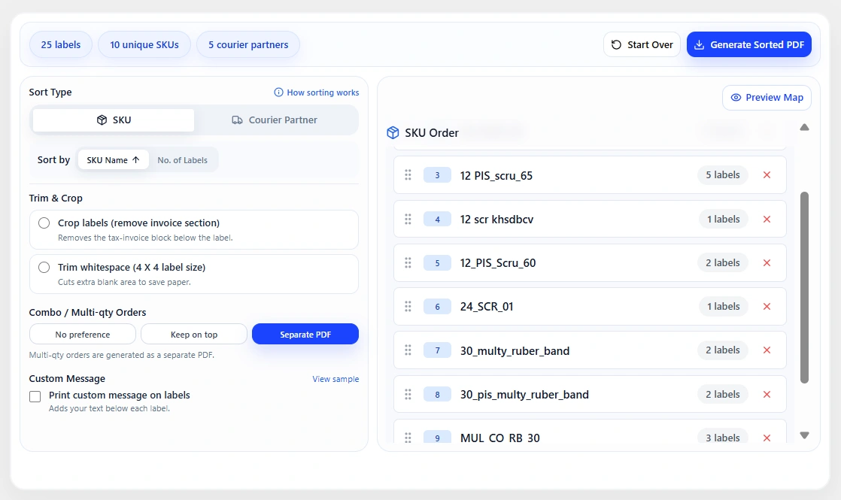Click drag handle for 30_pis_multy_ruber_band row

pyautogui.click(x=408, y=395)
